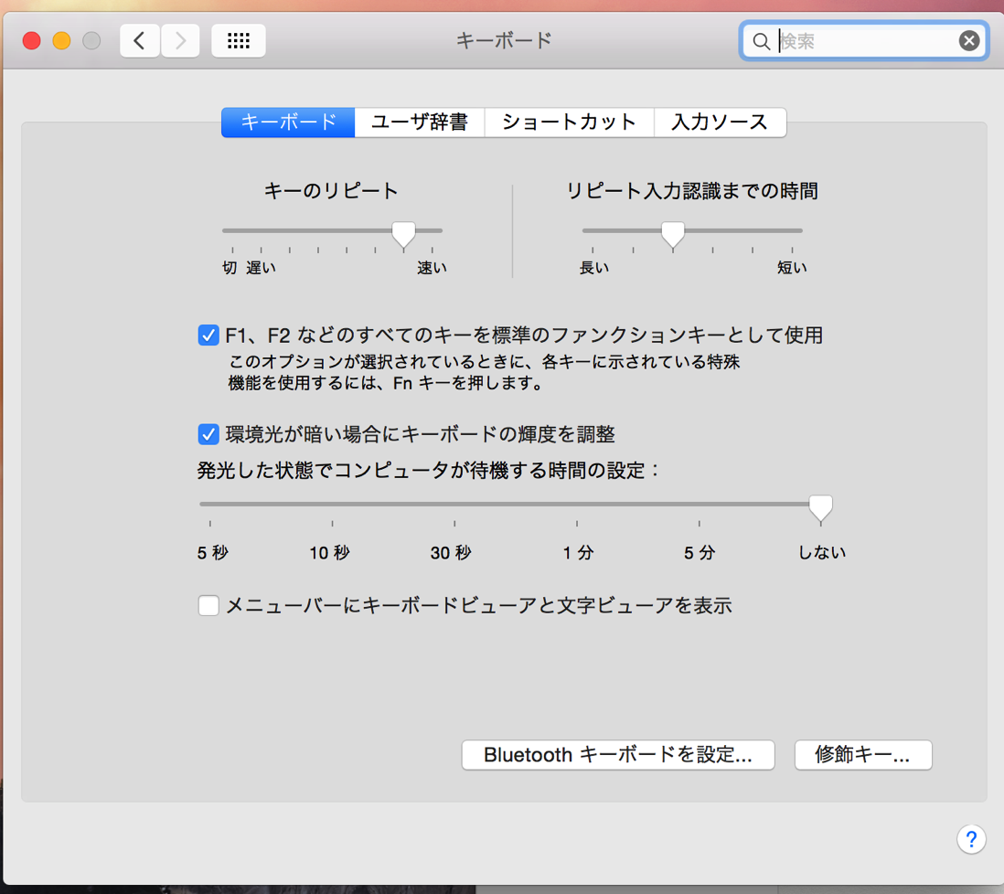Screen dimensions: 1004x894
Task: Click the 長い label under repeat delay
Action: (x=594, y=268)
